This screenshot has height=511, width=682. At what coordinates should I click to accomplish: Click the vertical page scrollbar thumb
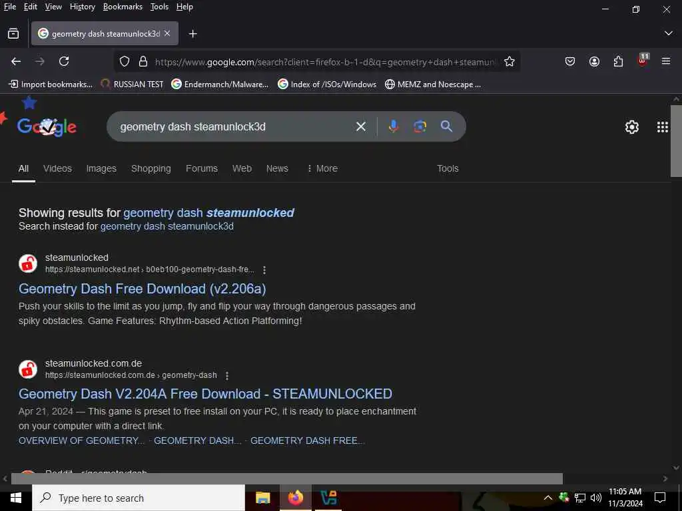[x=677, y=140]
